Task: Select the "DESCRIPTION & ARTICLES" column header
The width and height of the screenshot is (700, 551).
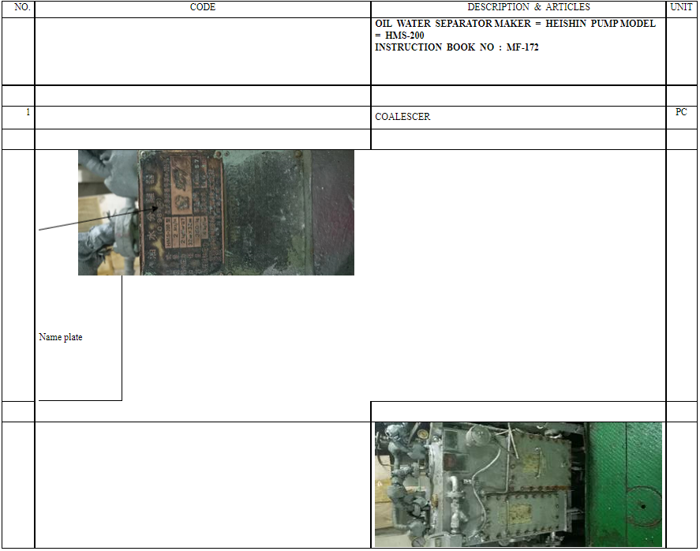Action: 518,7
